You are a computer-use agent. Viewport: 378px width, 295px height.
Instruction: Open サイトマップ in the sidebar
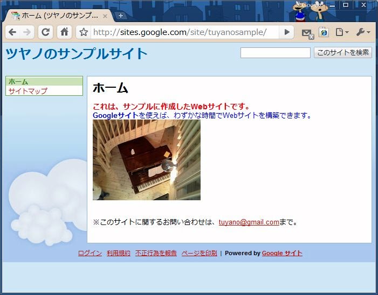coord(28,91)
